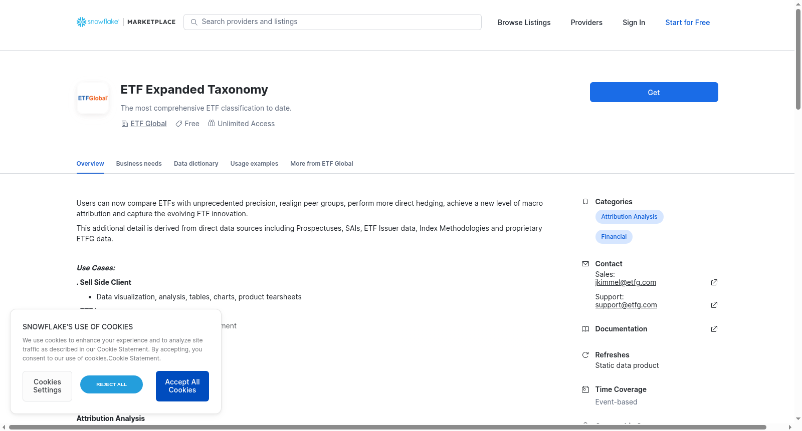Viewport: 802px width, 431px height.
Task: Click the Free price tag icon
Action: (179, 124)
